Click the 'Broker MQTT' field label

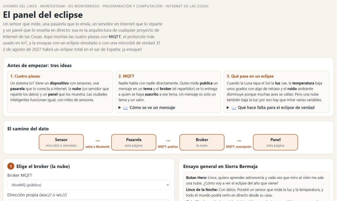(x=19, y=175)
